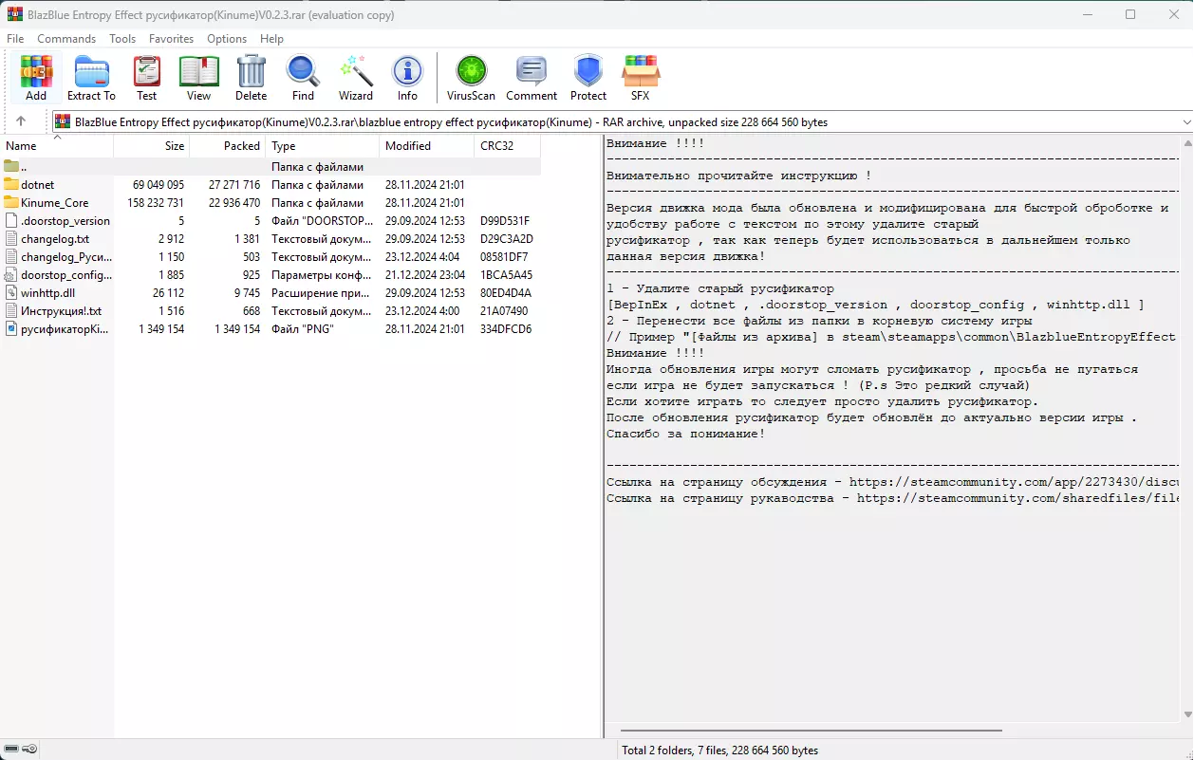Image resolution: width=1194 pixels, height=760 pixels.
Task: Click the changelog.txt file icon
Action: tap(11, 238)
